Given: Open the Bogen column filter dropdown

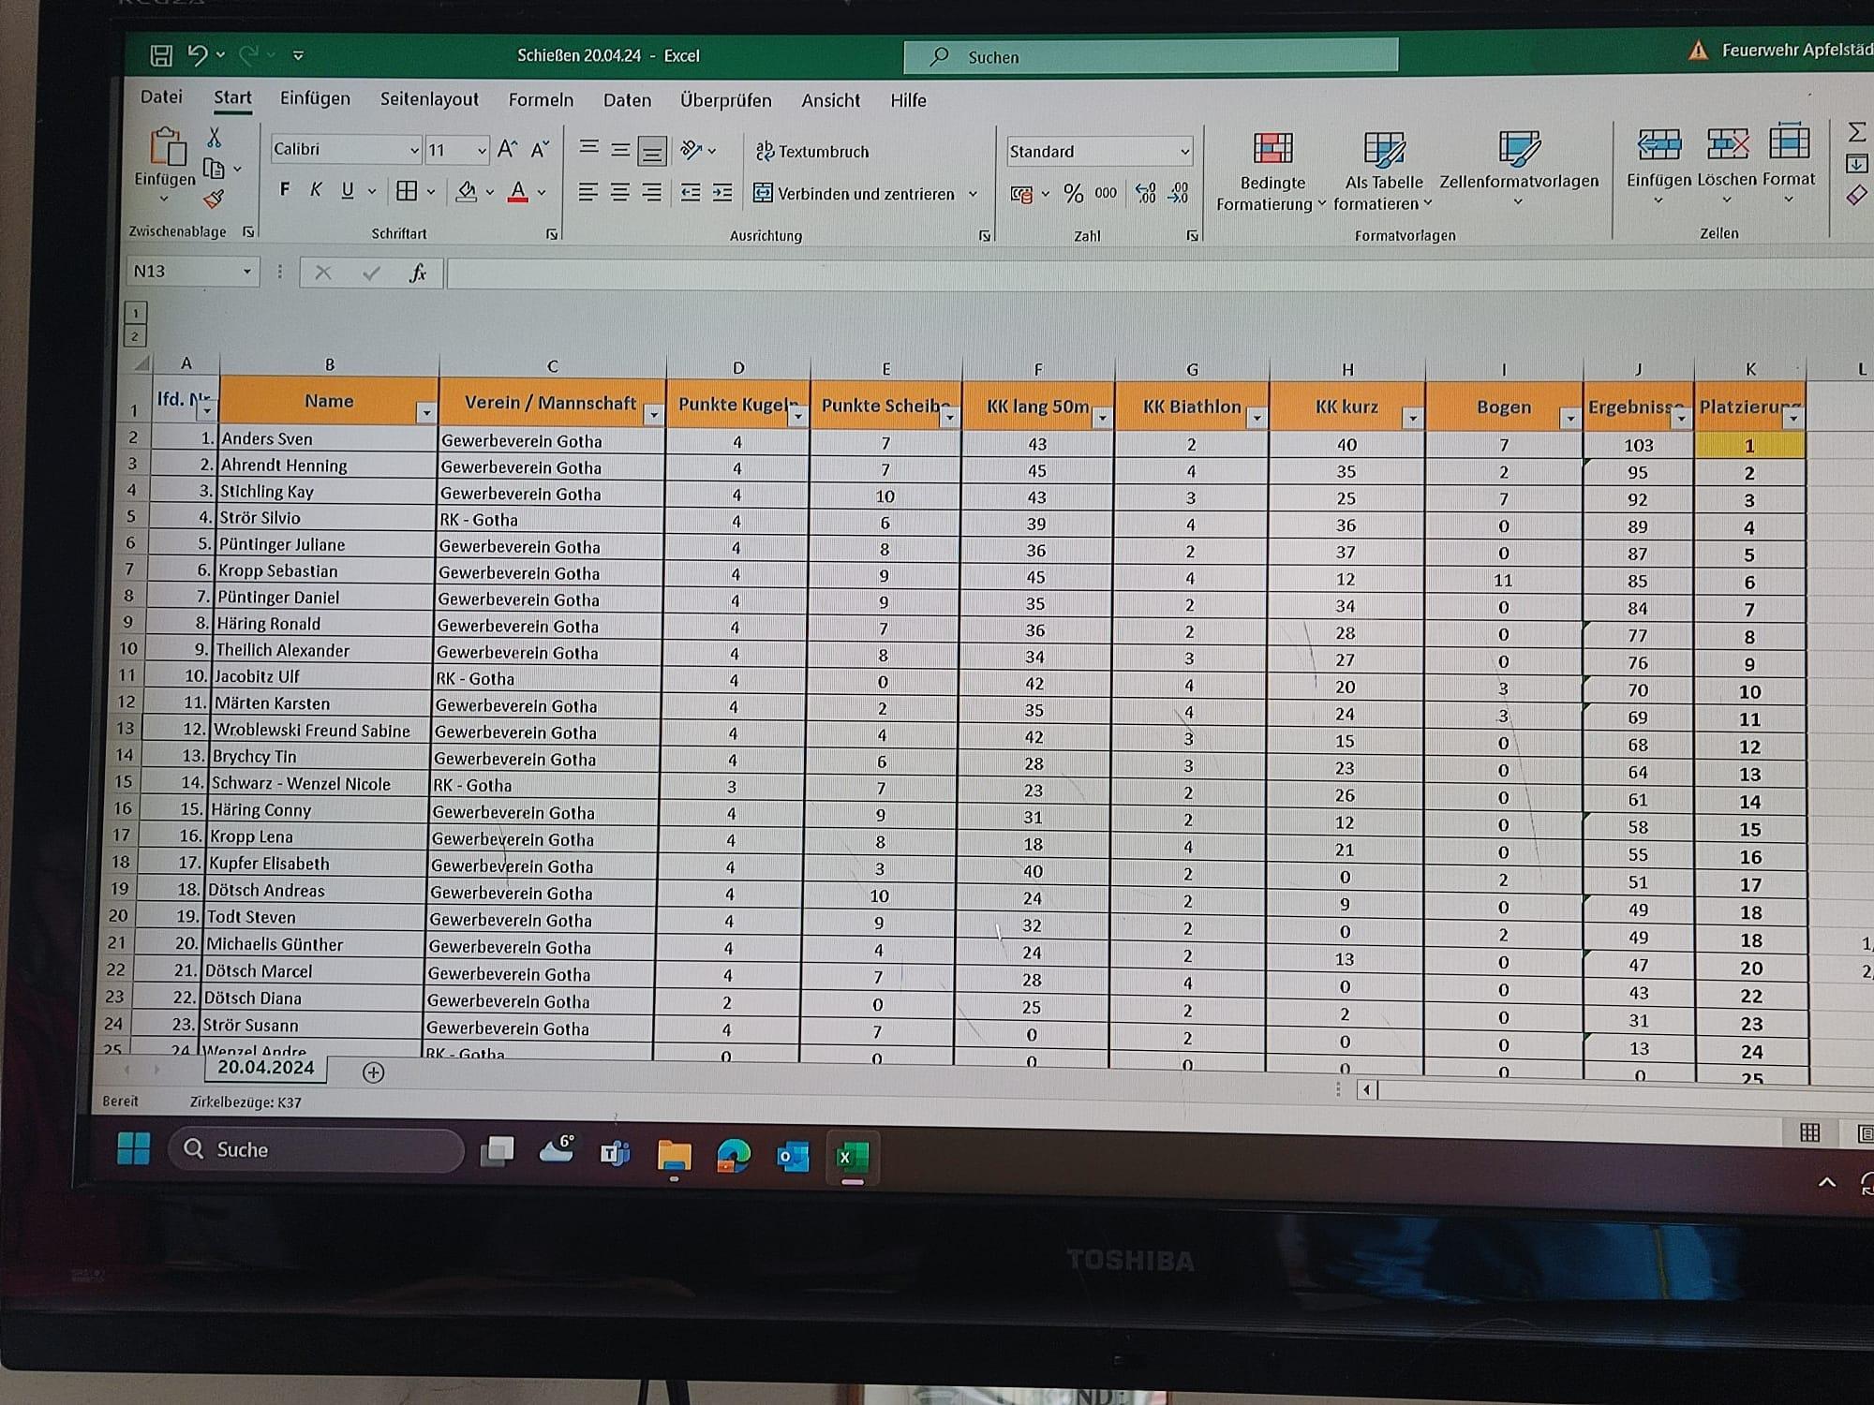Looking at the screenshot, I should [1570, 419].
